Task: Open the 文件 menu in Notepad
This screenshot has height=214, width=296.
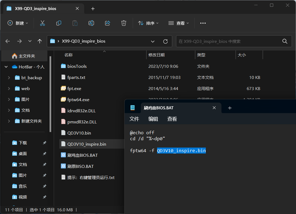Action: (134, 119)
